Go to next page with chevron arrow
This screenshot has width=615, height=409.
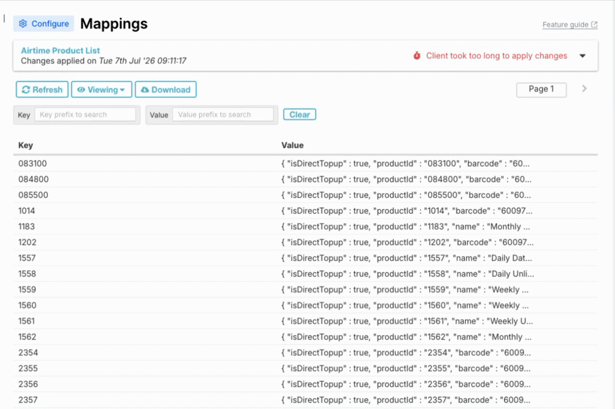584,89
